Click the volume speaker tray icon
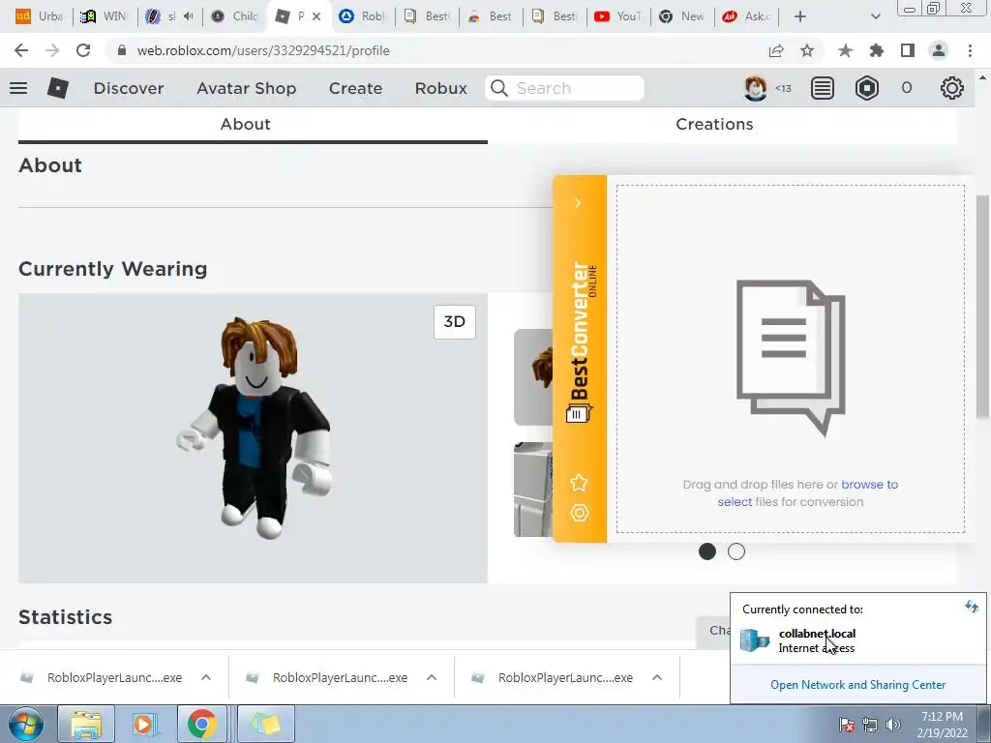Viewport: 991px width, 743px height. click(893, 725)
